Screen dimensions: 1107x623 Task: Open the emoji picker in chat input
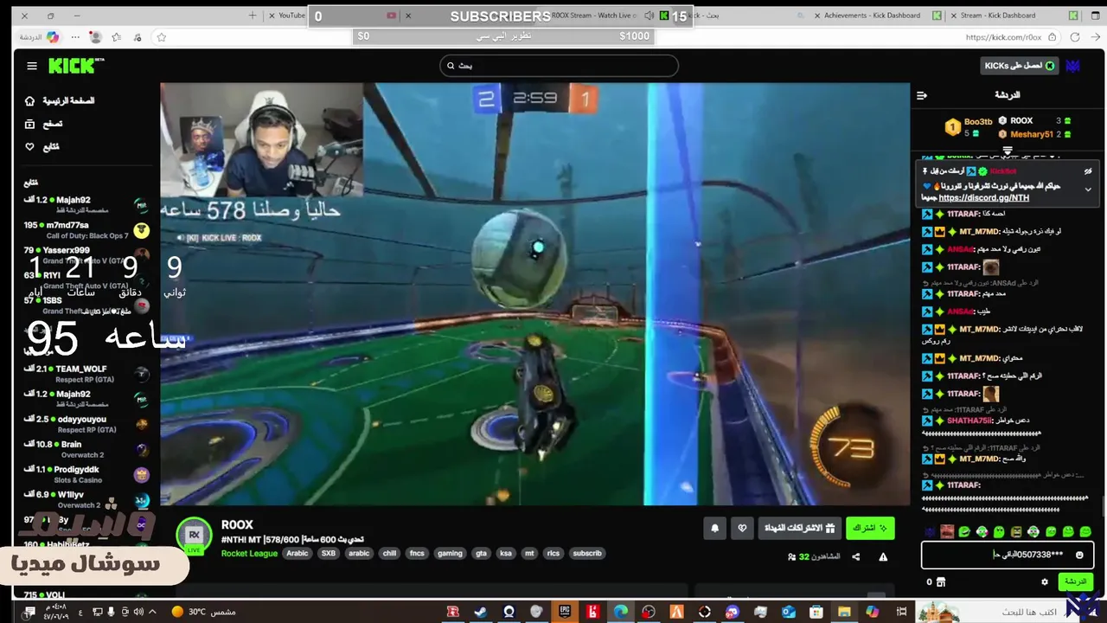(1079, 555)
